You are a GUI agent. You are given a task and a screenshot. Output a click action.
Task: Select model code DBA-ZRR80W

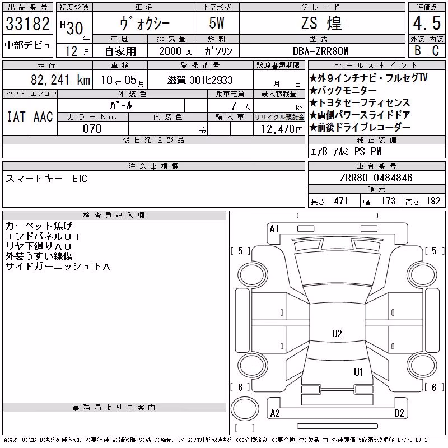click(320, 51)
